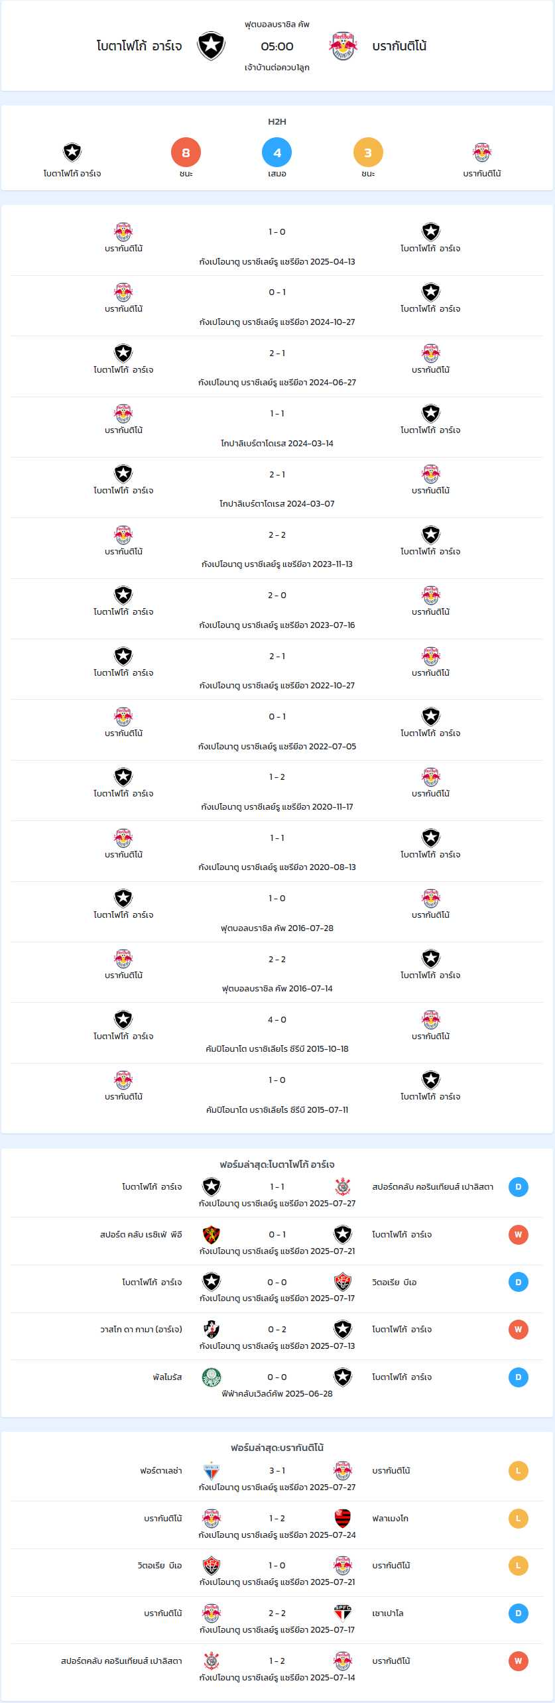The image size is (555, 1703).
Task: Click the red 8 wins circle
Action: pyautogui.click(x=186, y=153)
